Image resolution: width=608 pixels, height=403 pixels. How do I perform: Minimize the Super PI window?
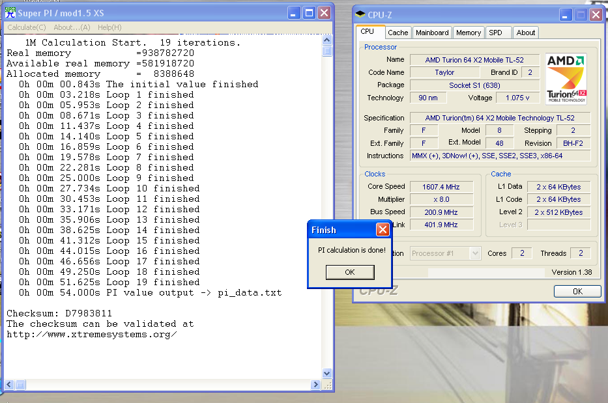tap(294, 13)
